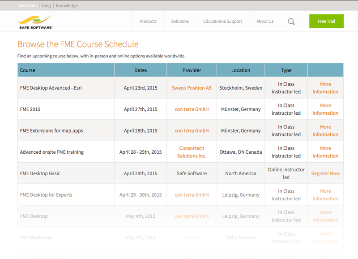Open Education & Support menu
Image resolution: width=358 pixels, height=259 pixels.
222,21
